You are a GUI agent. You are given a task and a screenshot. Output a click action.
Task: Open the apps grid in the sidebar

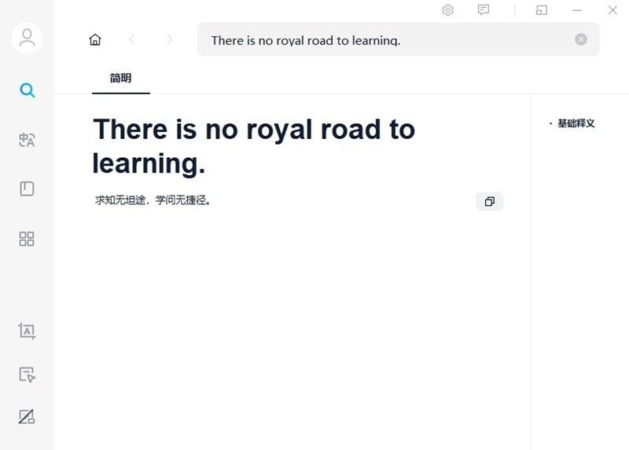tap(27, 239)
